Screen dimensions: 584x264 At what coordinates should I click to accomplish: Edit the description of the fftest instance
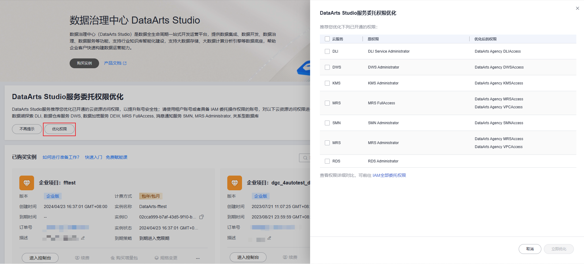pos(83,238)
